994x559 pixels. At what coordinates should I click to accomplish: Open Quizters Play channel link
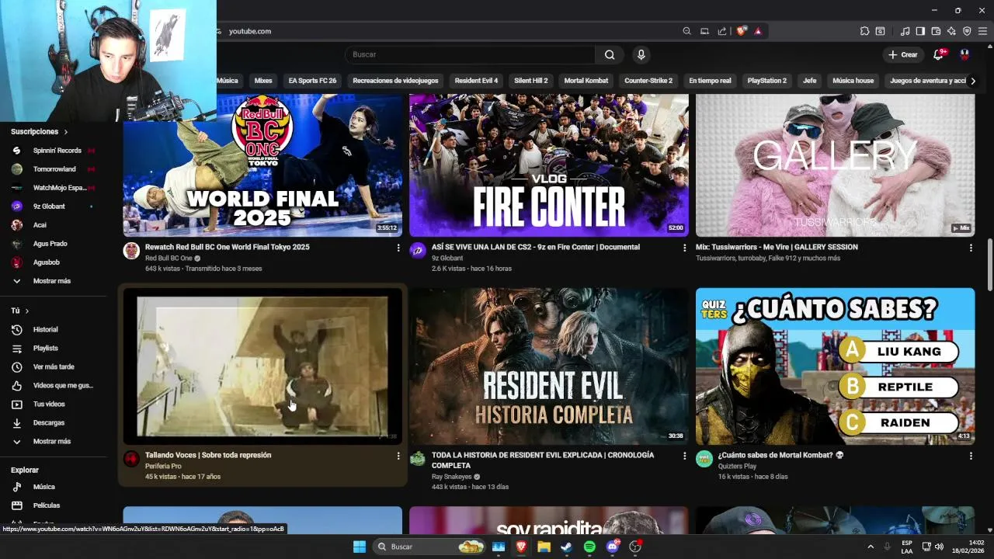[x=737, y=467]
